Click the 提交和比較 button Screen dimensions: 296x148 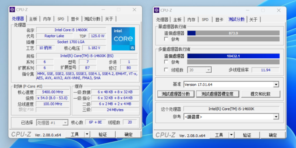click(x=261, y=94)
